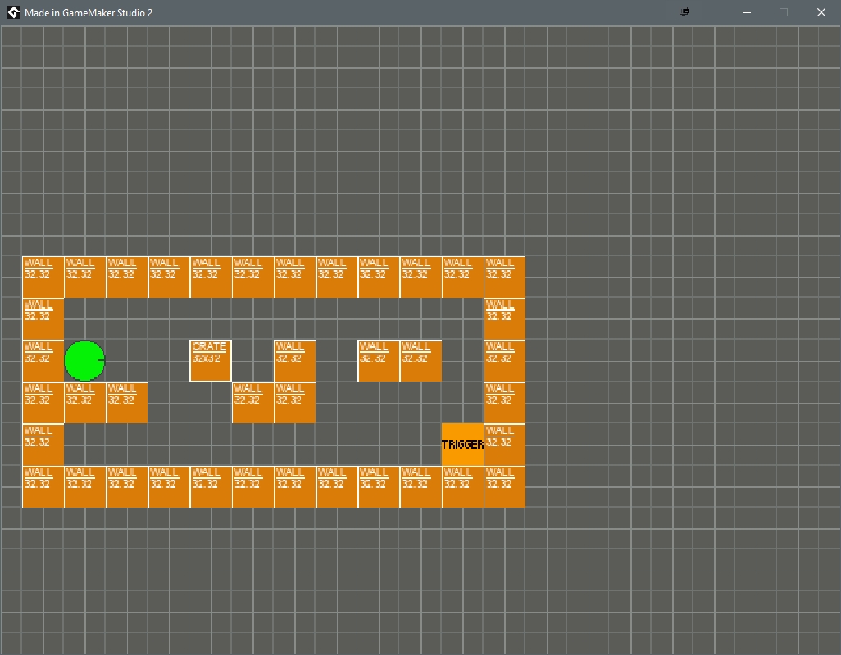Click the orange TRIGGER tile
The width and height of the screenshot is (841, 655).
click(463, 443)
